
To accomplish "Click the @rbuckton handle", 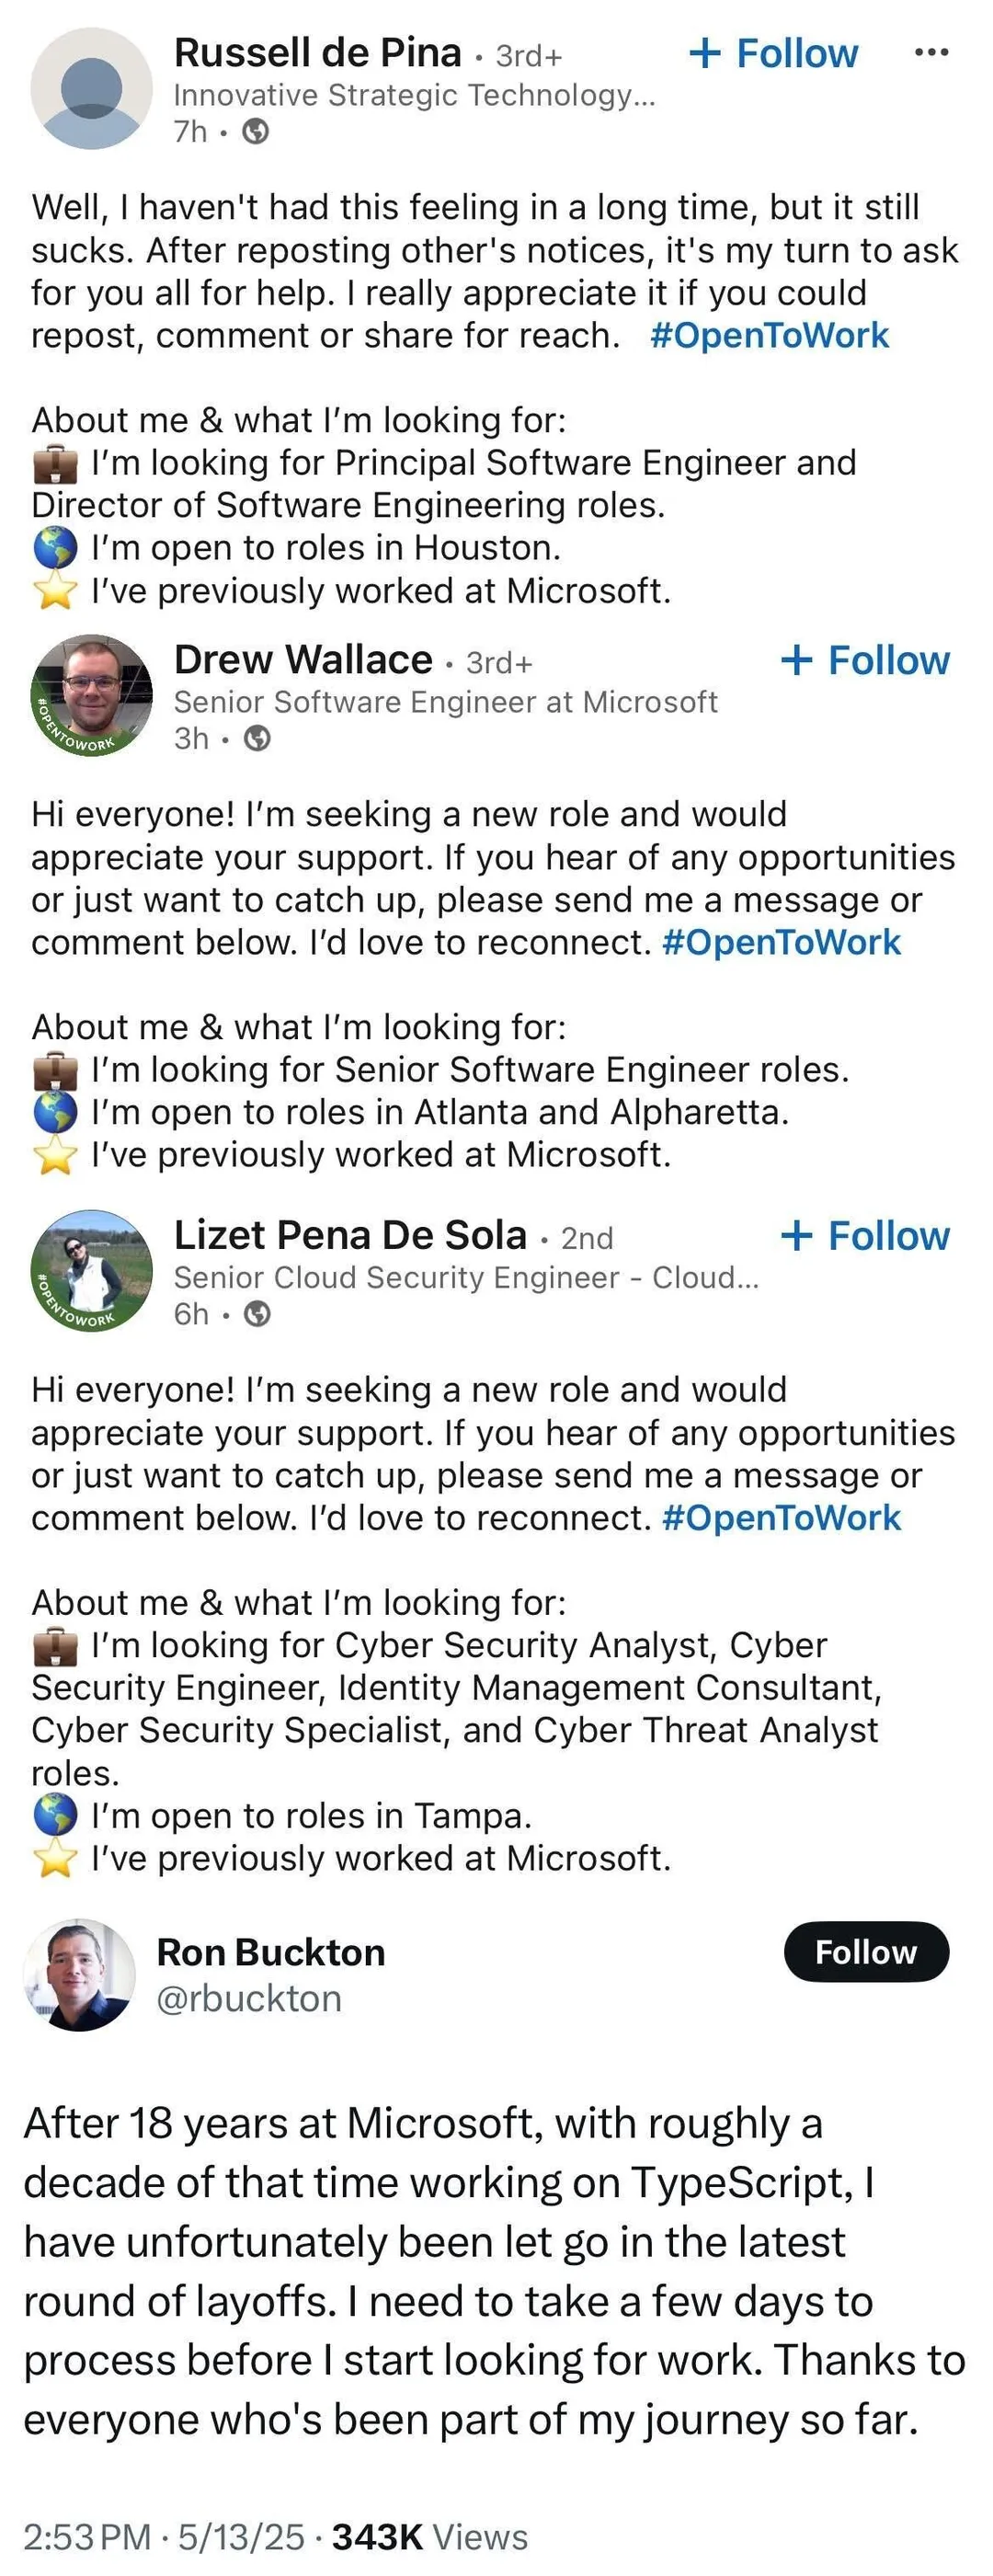I will (249, 1999).
